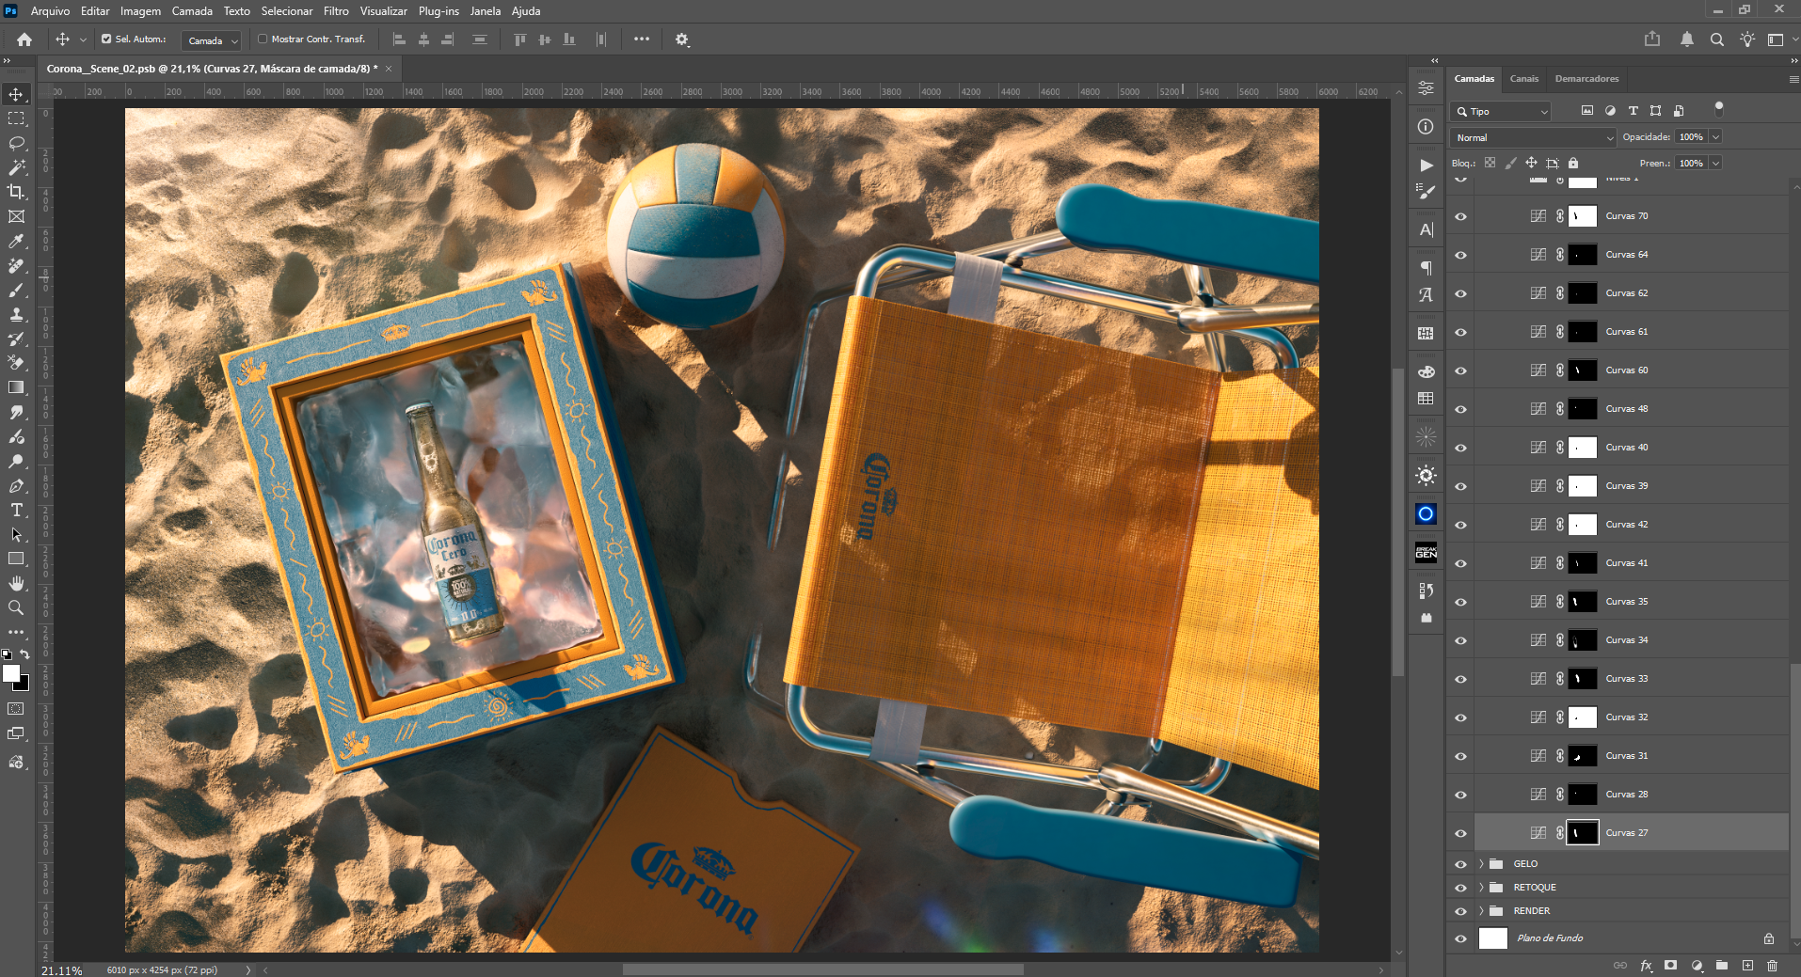This screenshot has height=977, width=1801.
Task: Select the Zoom tool
Action: point(16,608)
